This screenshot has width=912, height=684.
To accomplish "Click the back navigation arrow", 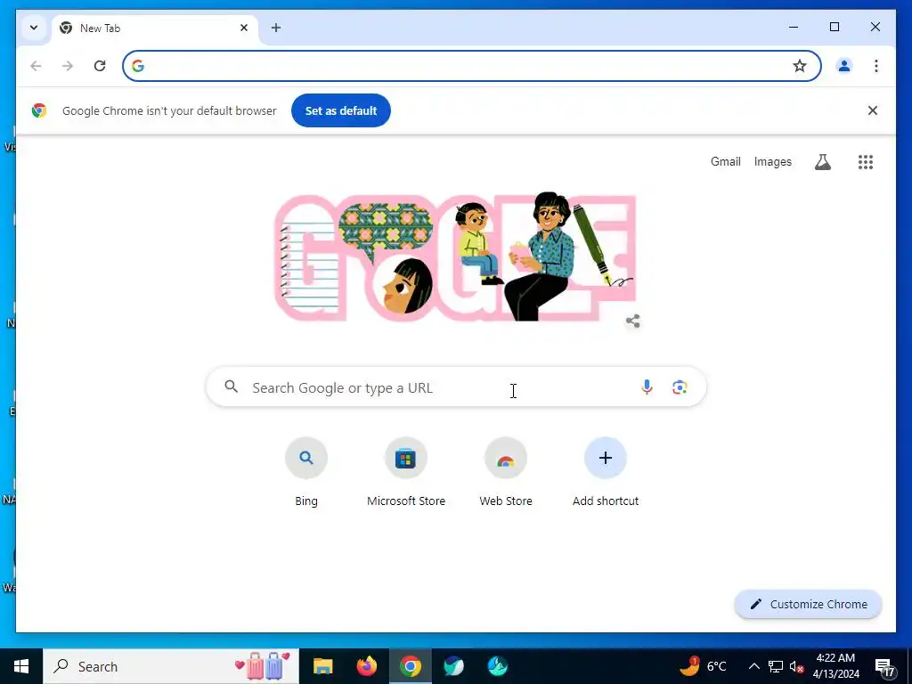I will [x=36, y=66].
